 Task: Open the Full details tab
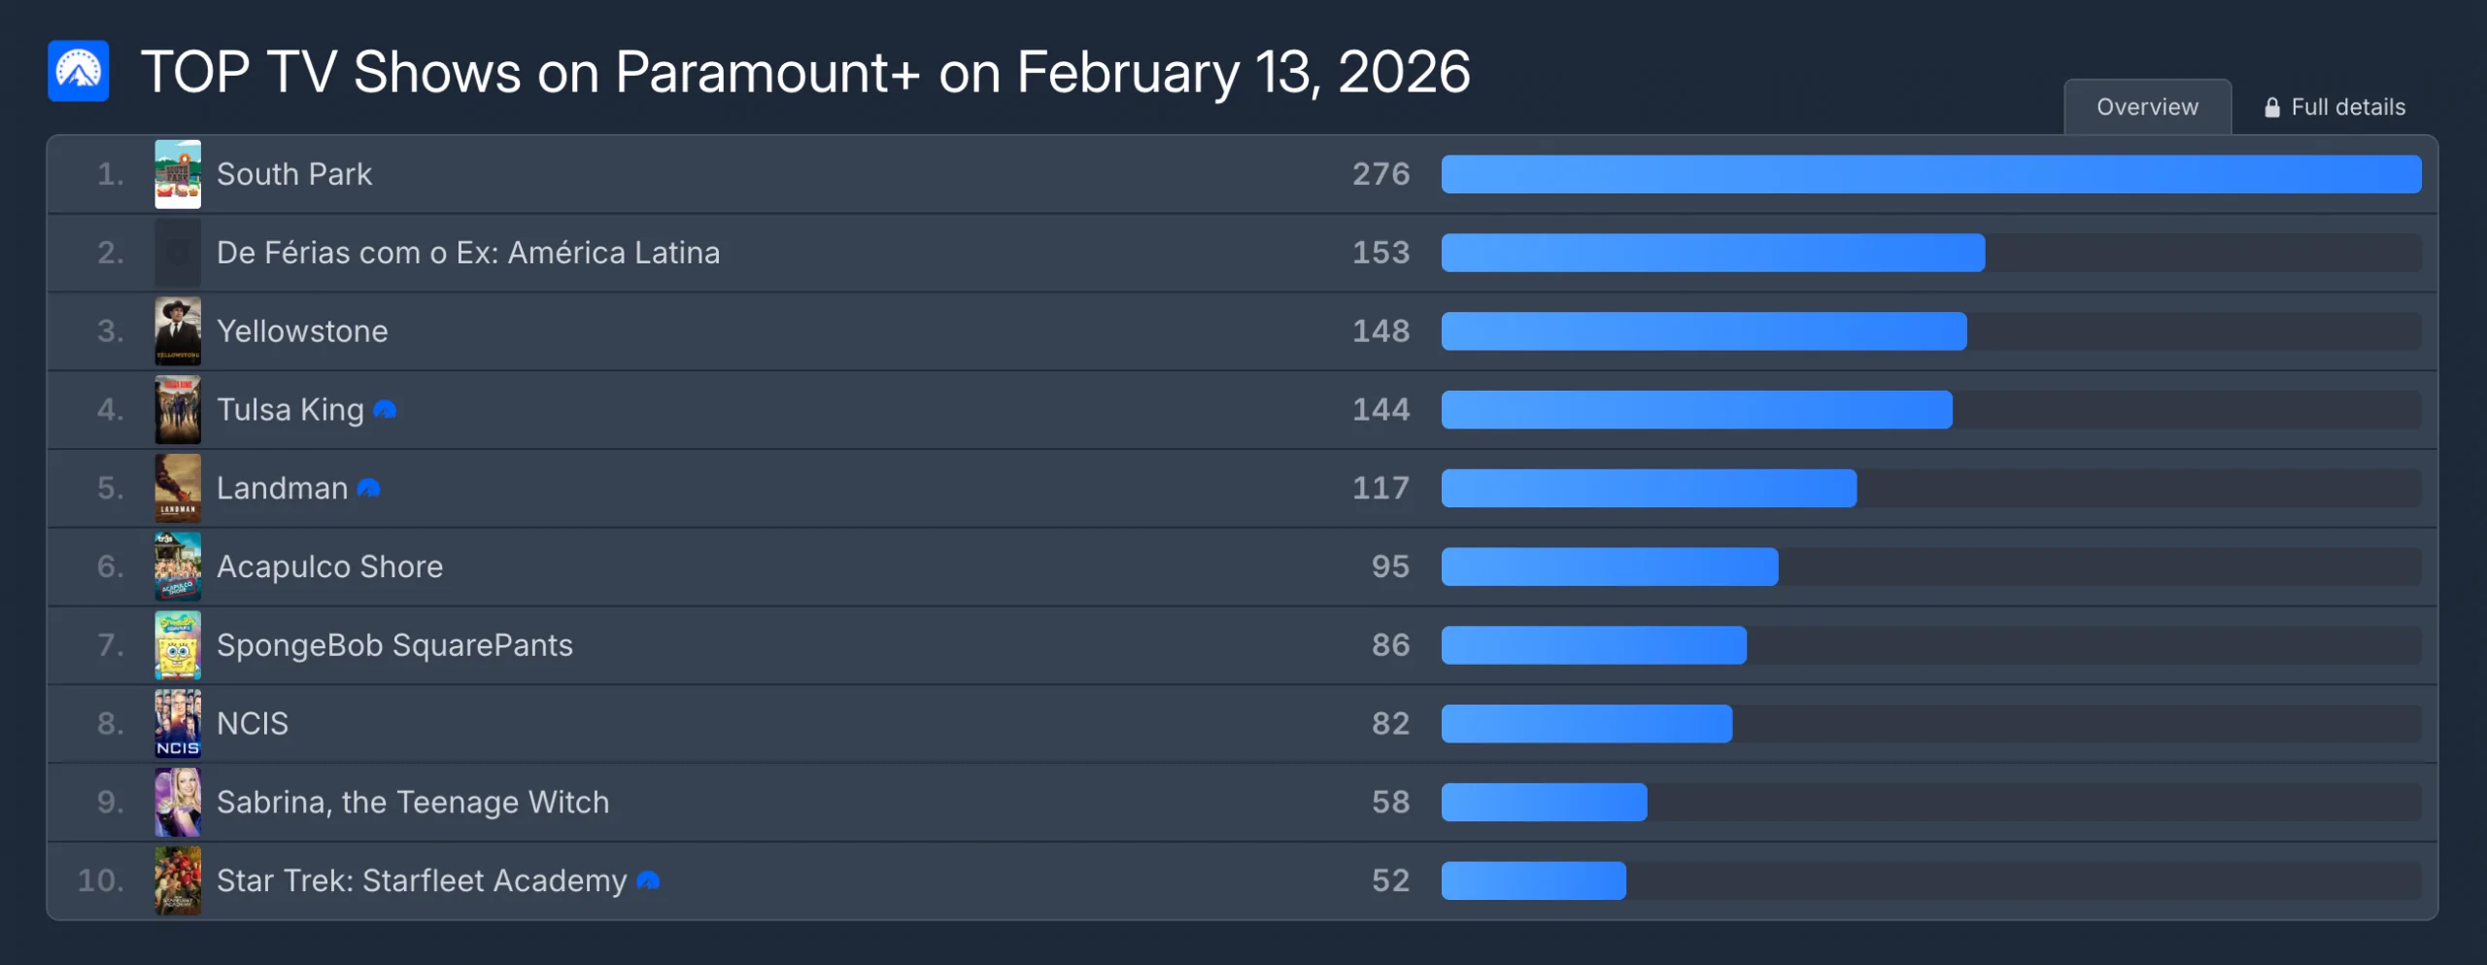[2347, 108]
